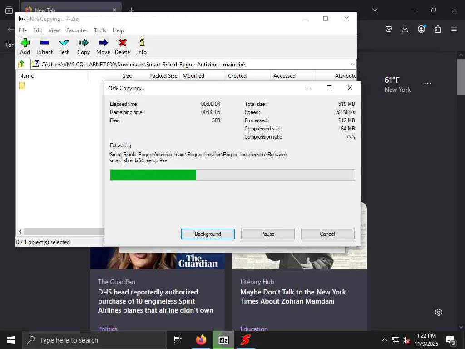Image resolution: width=465 pixels, height=349 pixels.
Task: Click the Literary Hub article thumbnail
Action: pyautogui.click(x=300, y=260)
